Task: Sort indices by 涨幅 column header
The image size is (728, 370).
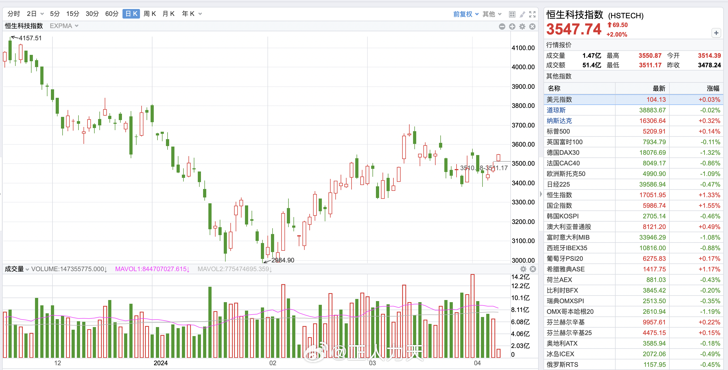Action: [x=696, y=89]
